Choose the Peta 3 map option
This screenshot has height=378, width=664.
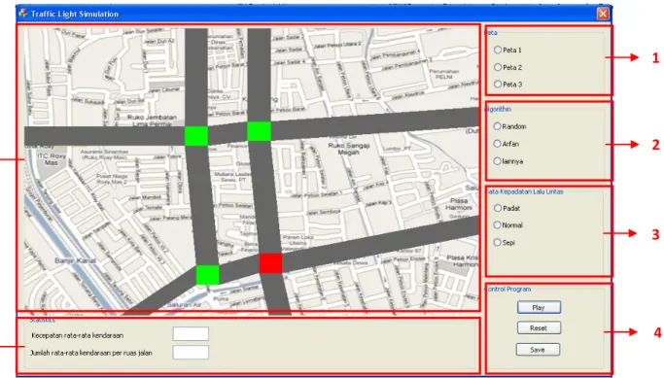click(x=498, y=85)
